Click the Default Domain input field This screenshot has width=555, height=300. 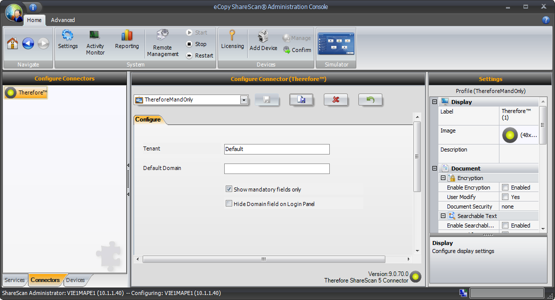click(x=277, y=169)
